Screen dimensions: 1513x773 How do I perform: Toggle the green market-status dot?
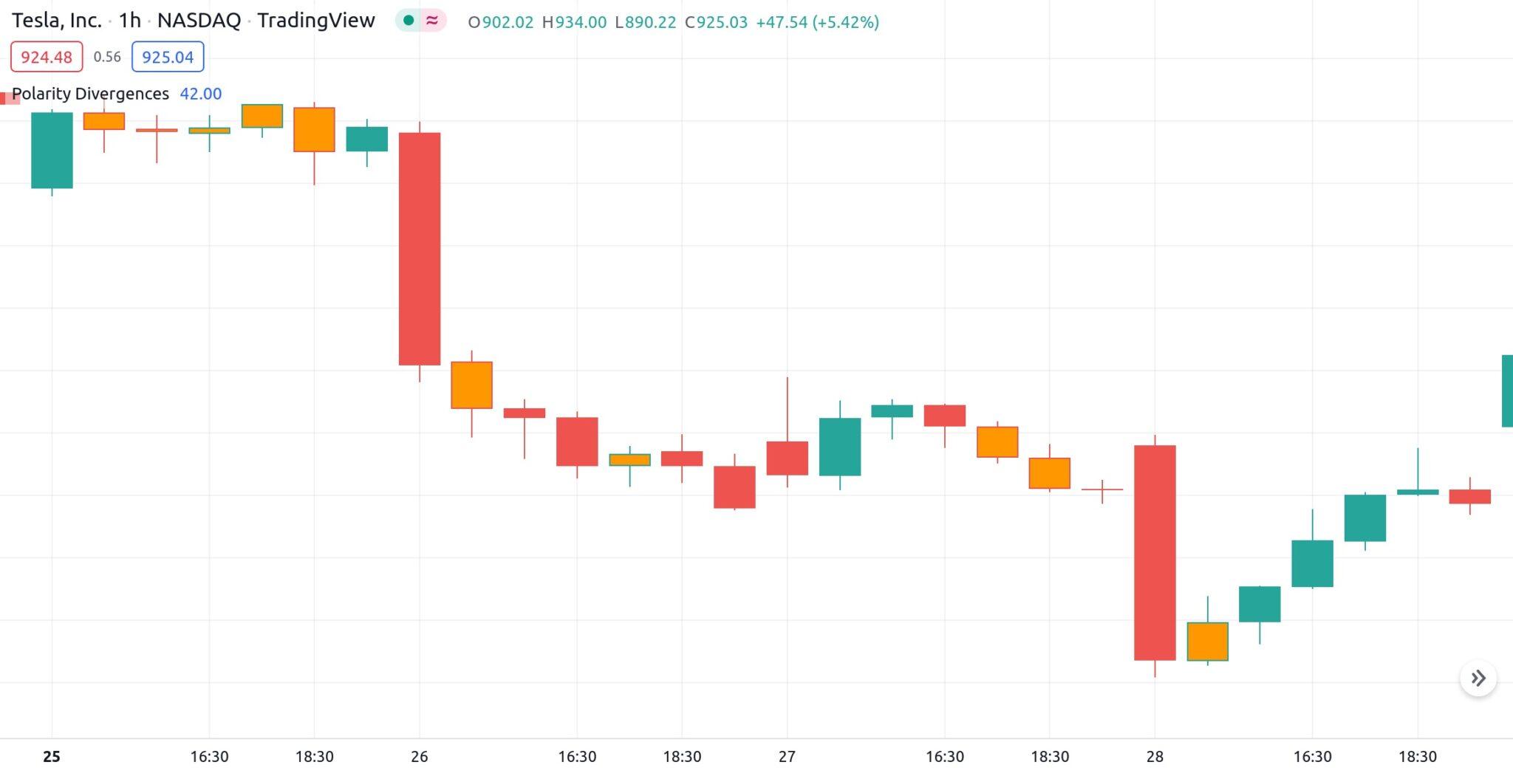coord(407,22)
